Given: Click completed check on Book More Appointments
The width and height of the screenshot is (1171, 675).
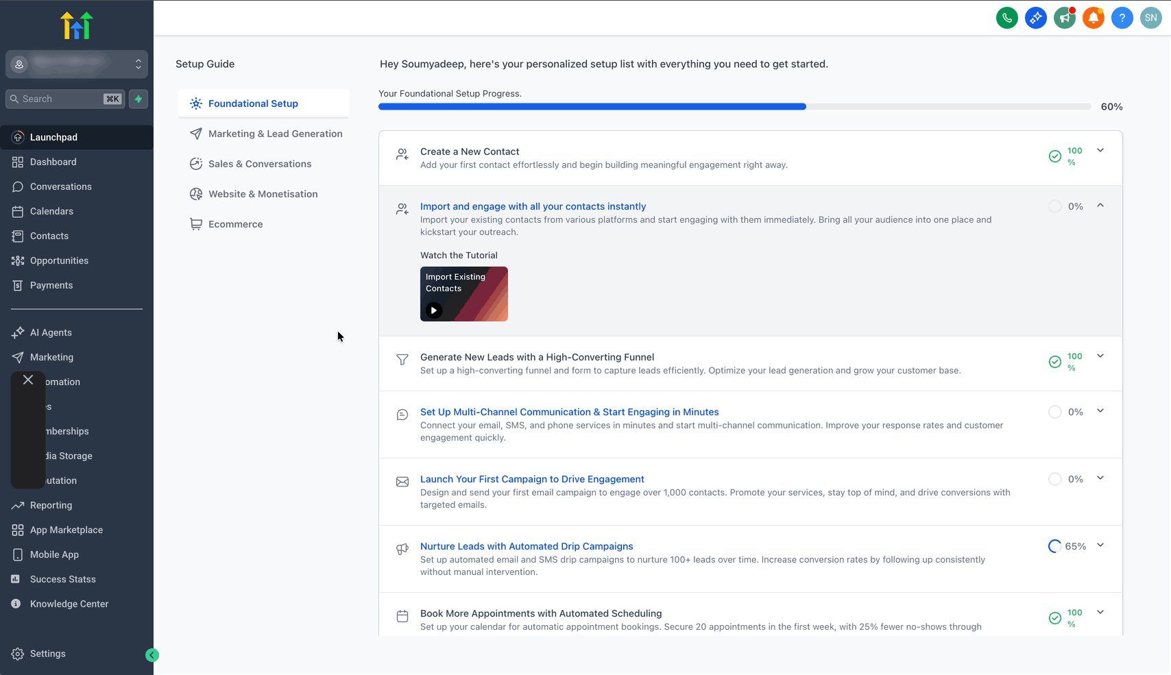Looking at the screenshot, I should [1055, 618].
